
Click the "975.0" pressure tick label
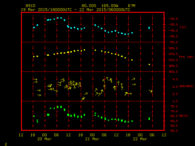[173, 54]
